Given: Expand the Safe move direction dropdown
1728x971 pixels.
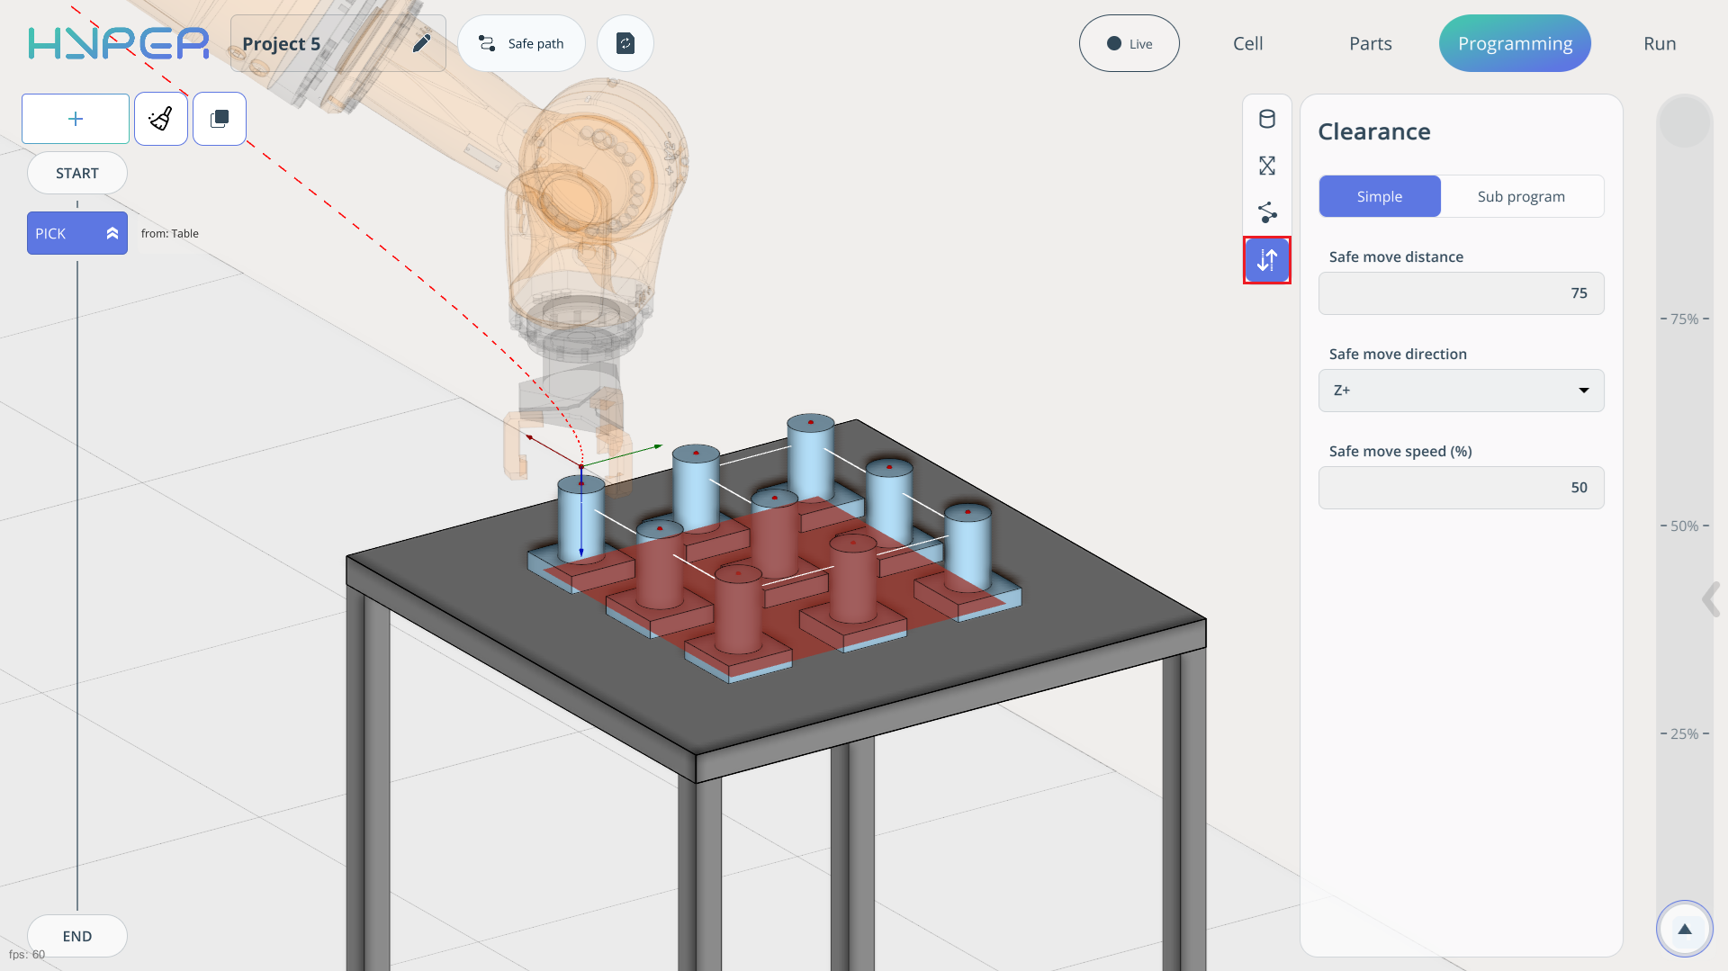Looking at the screenshot, I should [1461, 391].
